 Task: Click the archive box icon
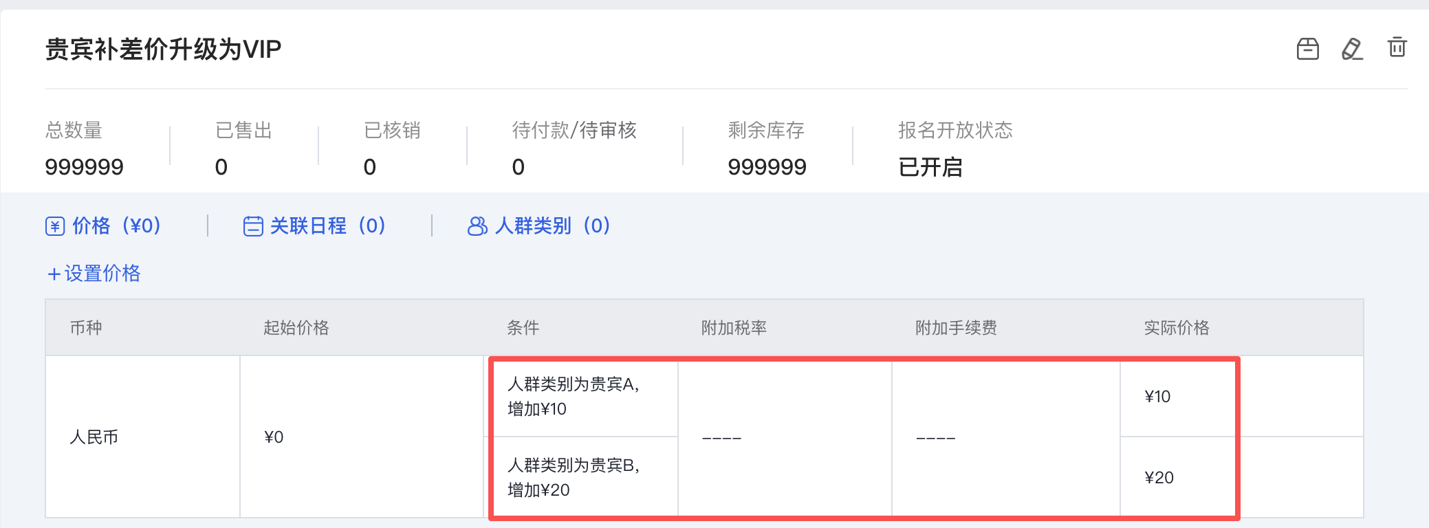coord(1307,49)
